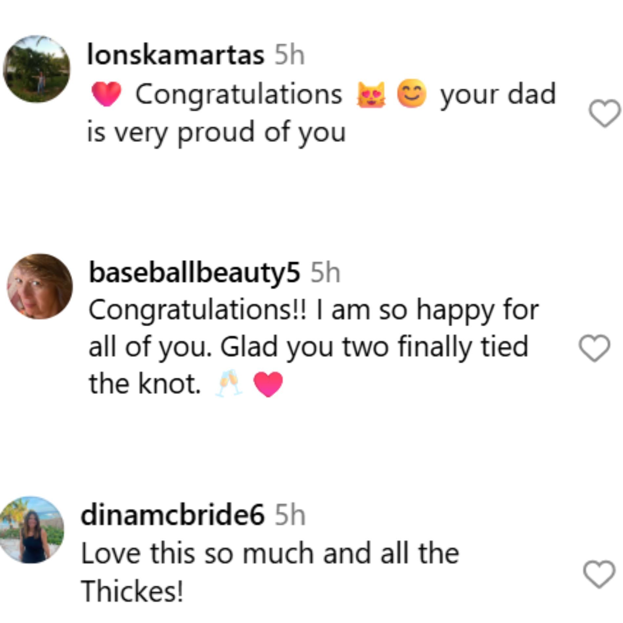623x623 pixels.
Task: Visit the dinamcbride6 username link
Action: (x=172, y=515)
